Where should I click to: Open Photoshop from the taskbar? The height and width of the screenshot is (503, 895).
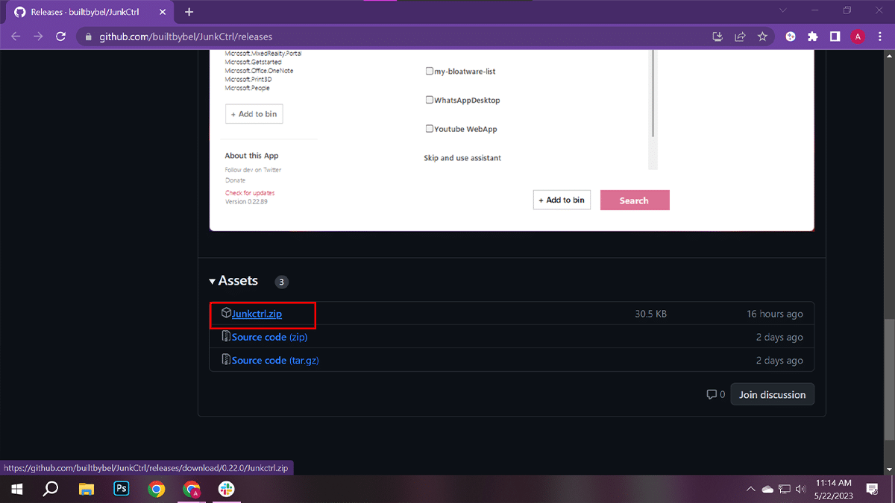point(121,489)
